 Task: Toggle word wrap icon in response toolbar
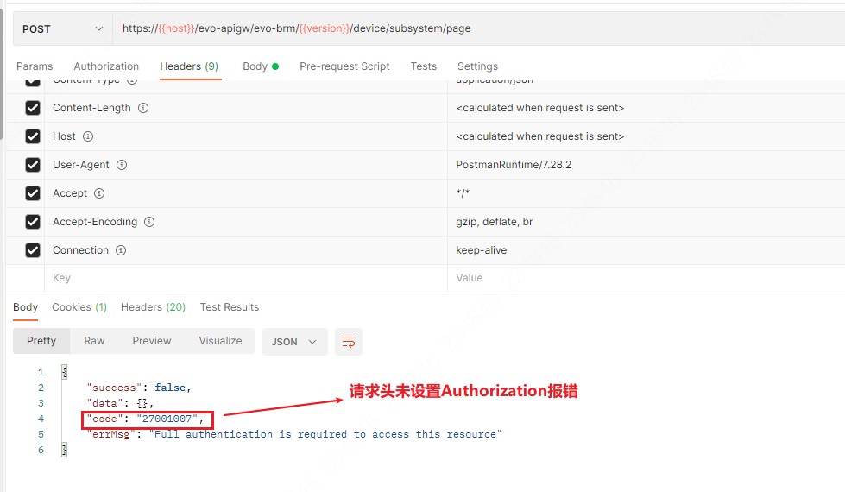(x=349, y=342)
